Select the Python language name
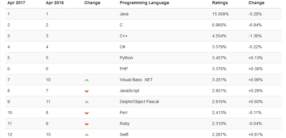286x138 pixels. click(x=126, y=58)
